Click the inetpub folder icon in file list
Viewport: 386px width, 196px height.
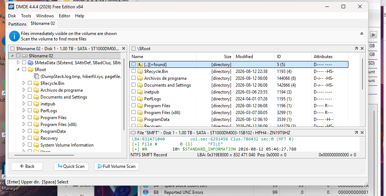click(140, 92)
